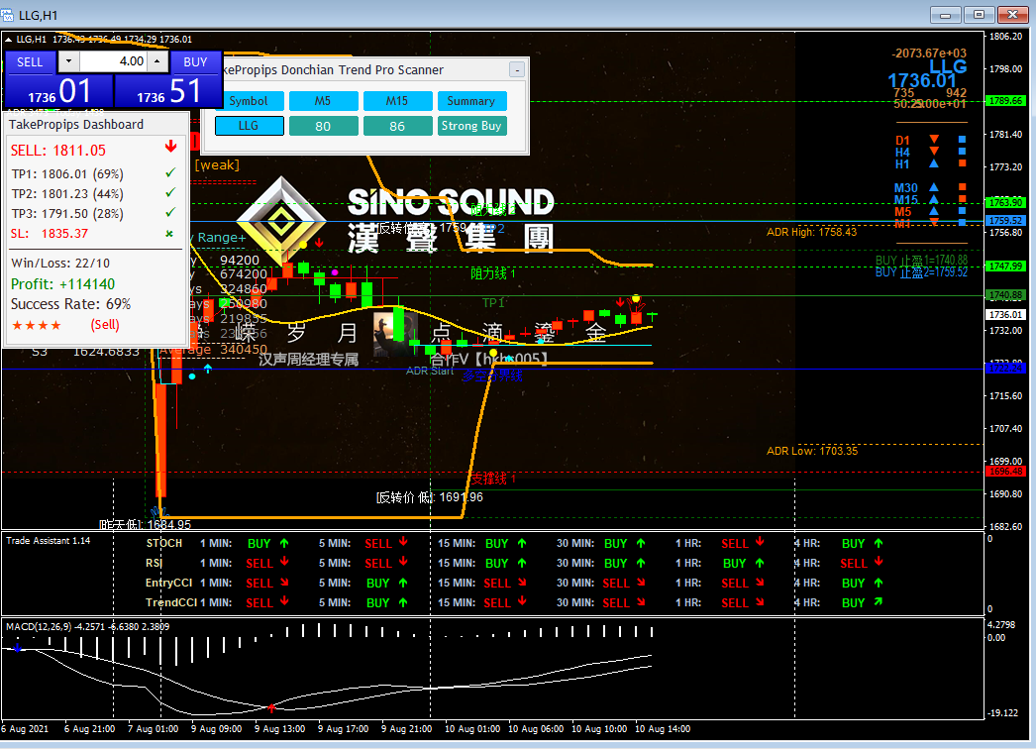Click the blue 1759.52 price tag on axis

1005,221
